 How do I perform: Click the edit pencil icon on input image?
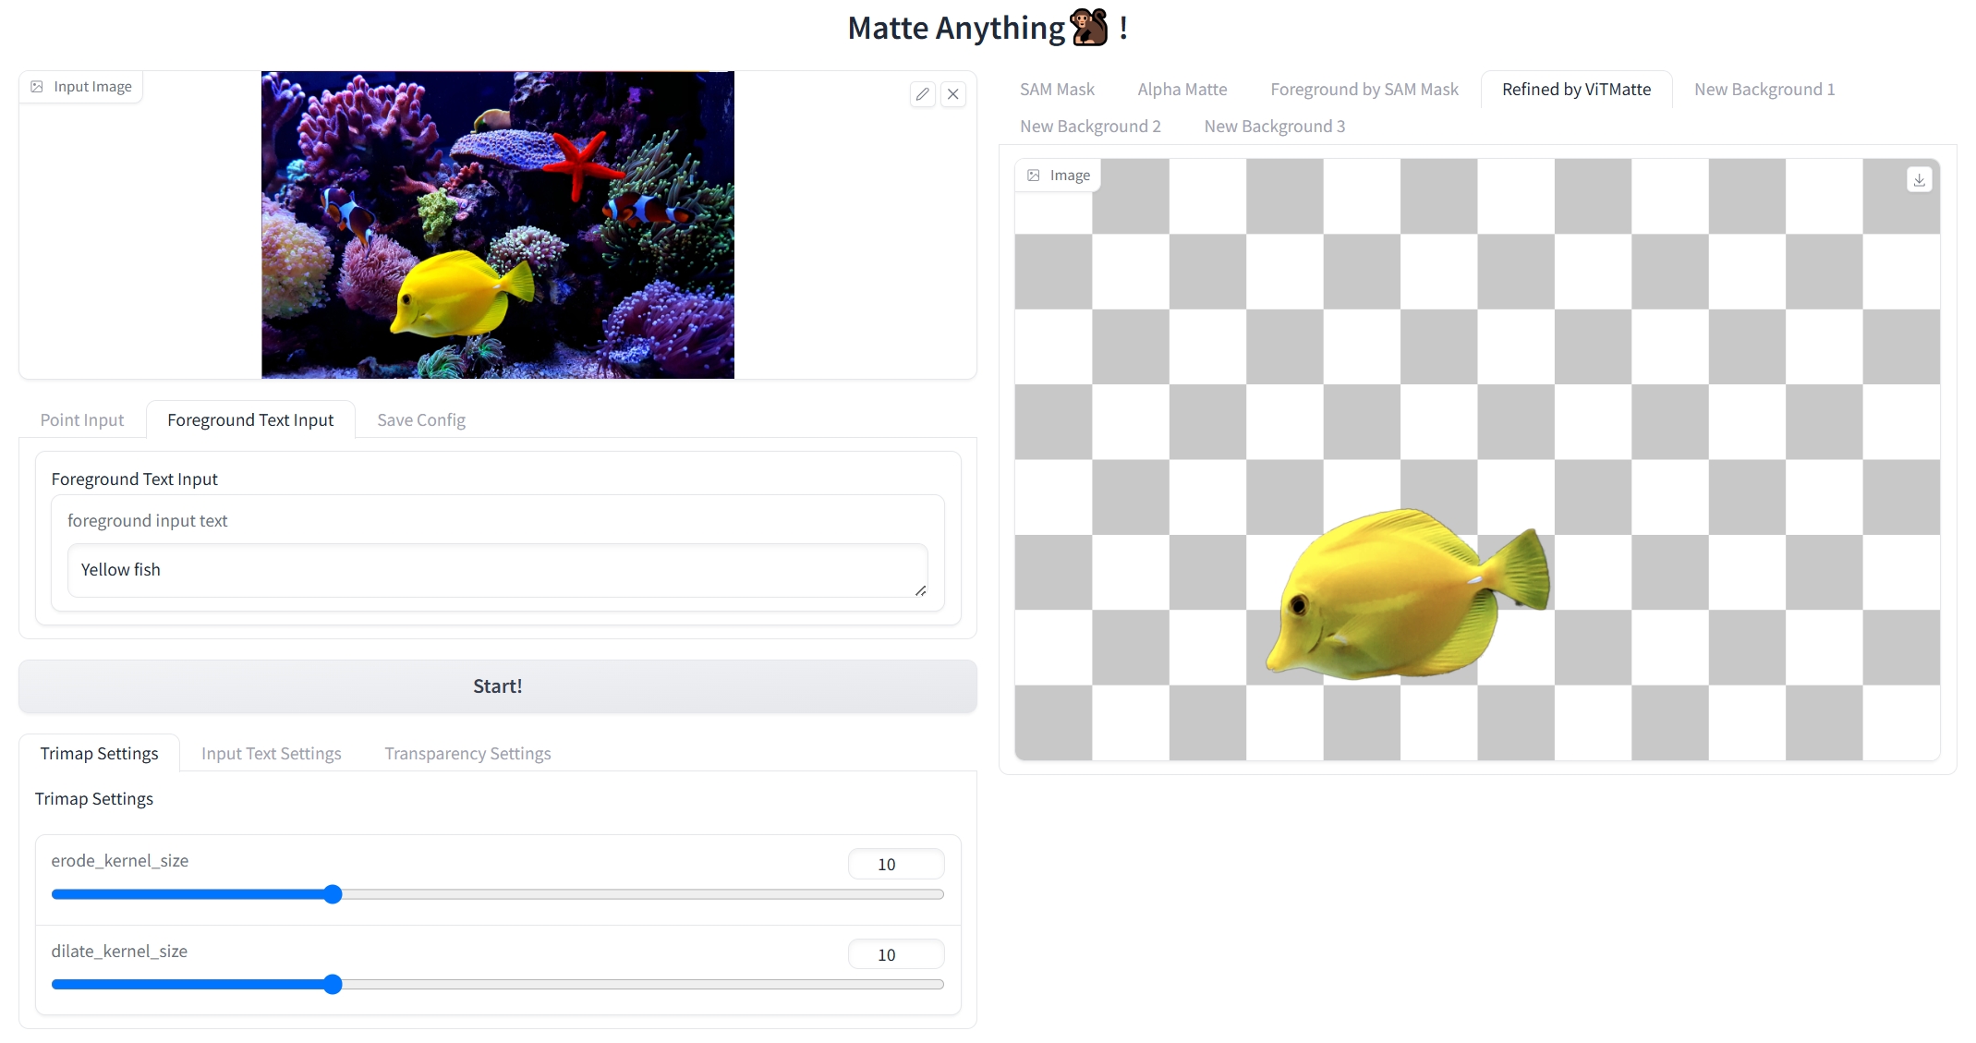pos(922,94)
